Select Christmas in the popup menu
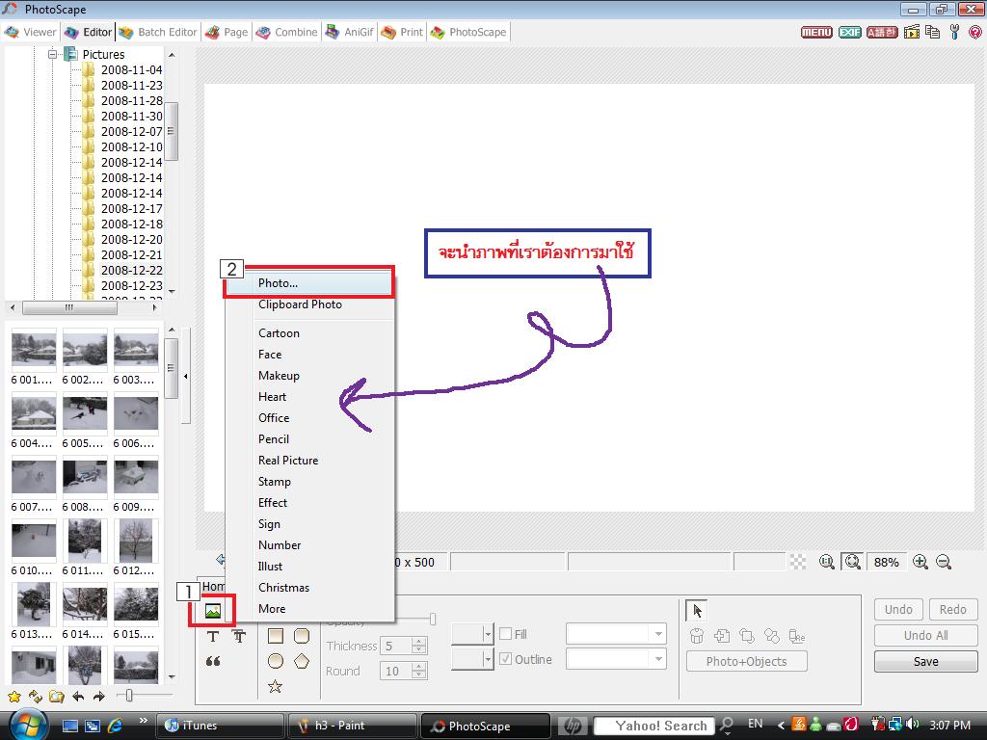The image size is (987, 740). click(x=310, y=588)
